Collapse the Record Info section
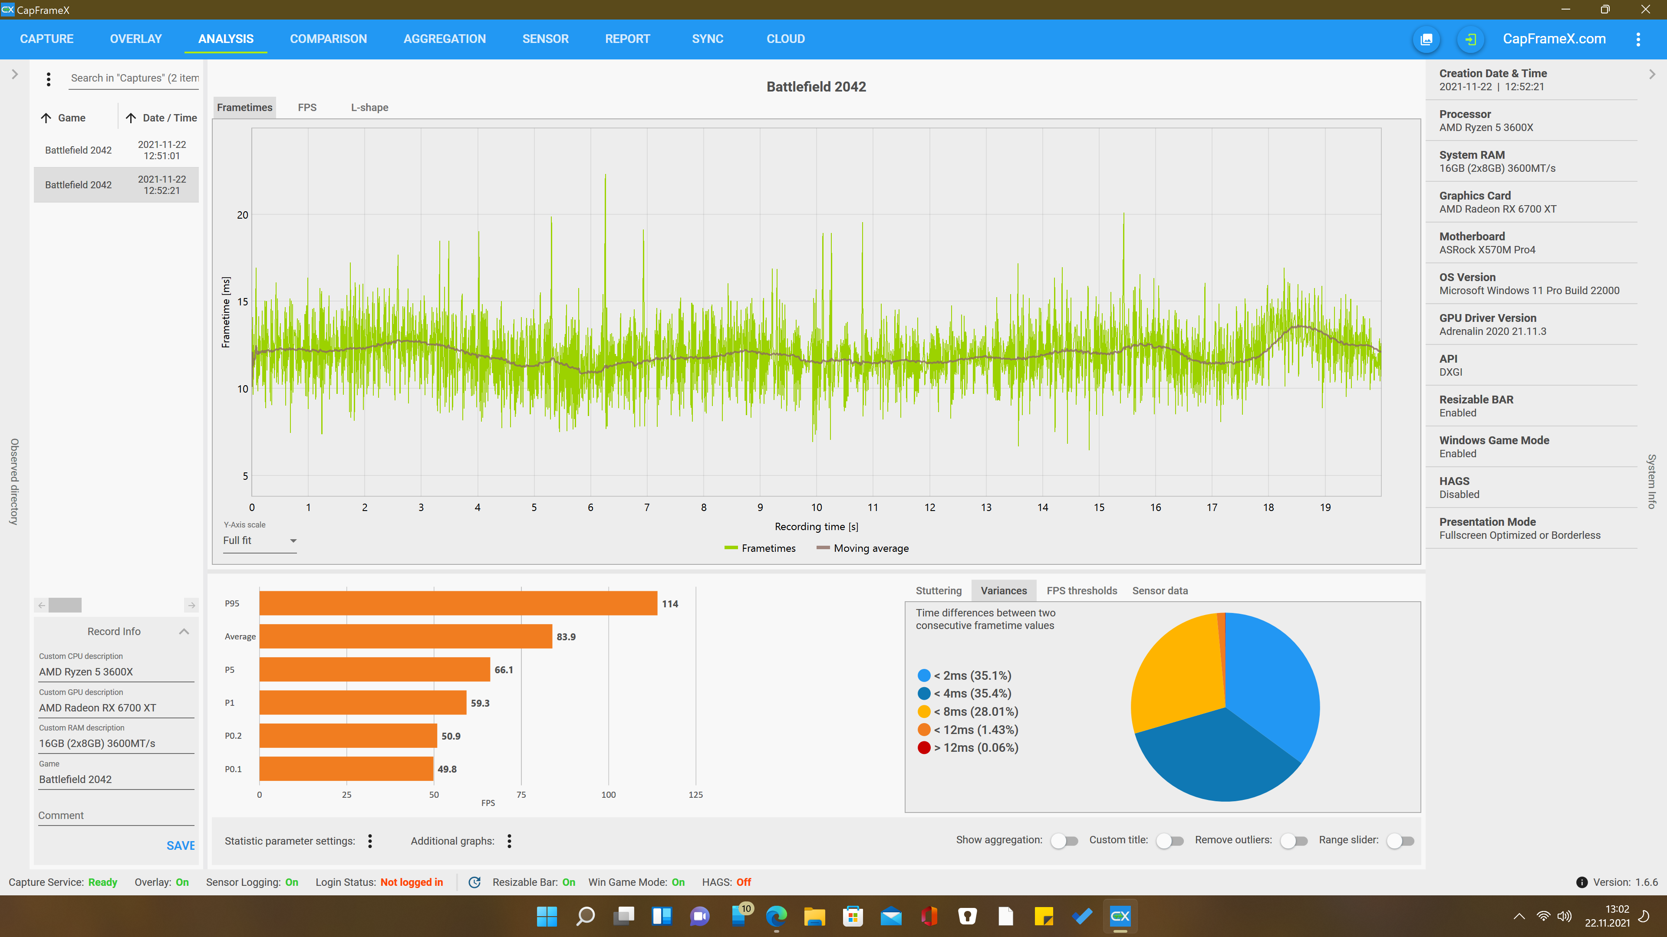The width and height of the screenshot is (1667, 937). point(184,632)
